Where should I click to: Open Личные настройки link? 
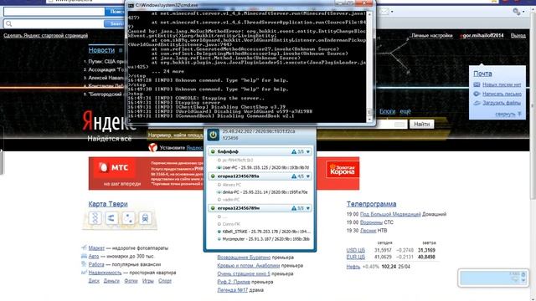(x=432, y=35)
